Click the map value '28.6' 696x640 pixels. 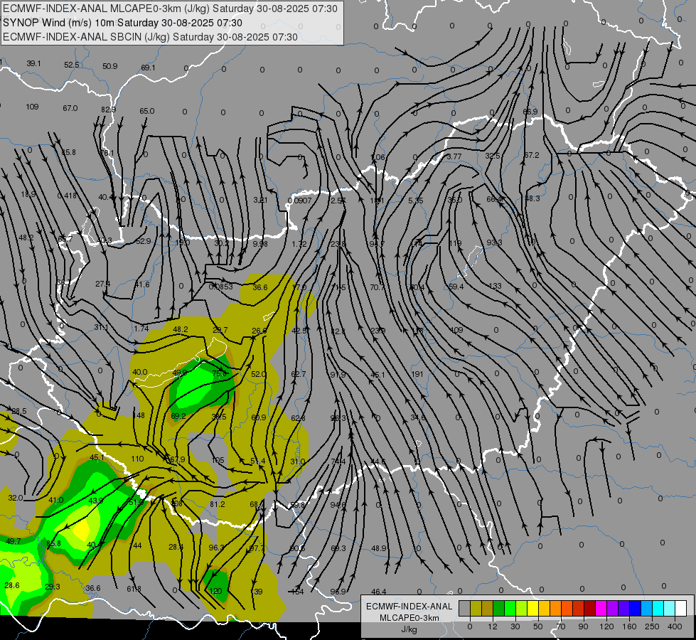pos(12,585)
